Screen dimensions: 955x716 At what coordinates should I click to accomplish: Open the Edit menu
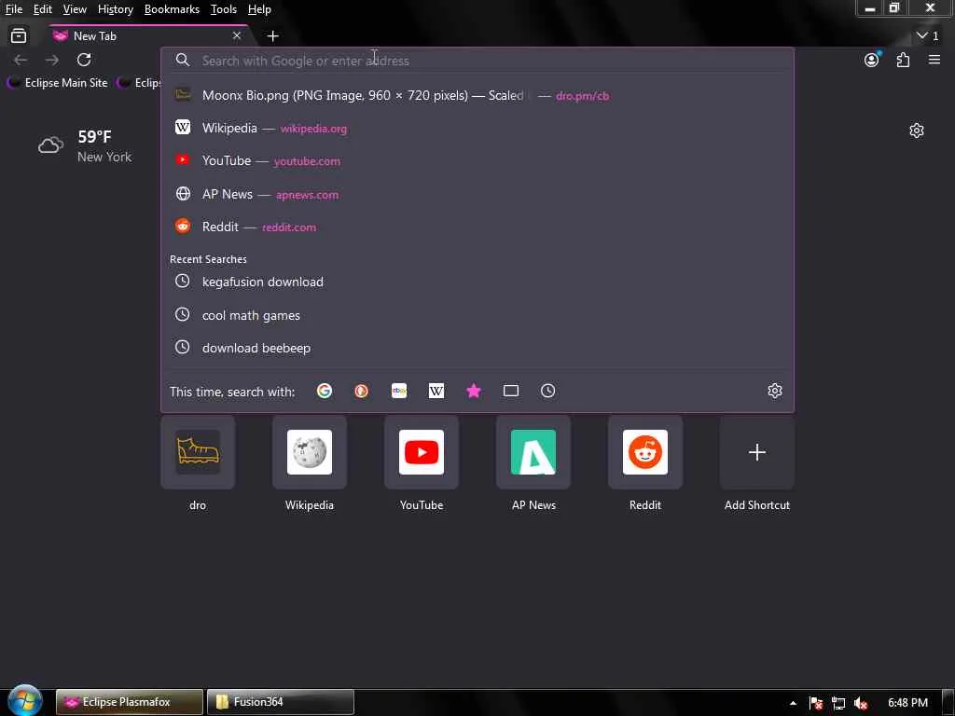coord(43,9)
